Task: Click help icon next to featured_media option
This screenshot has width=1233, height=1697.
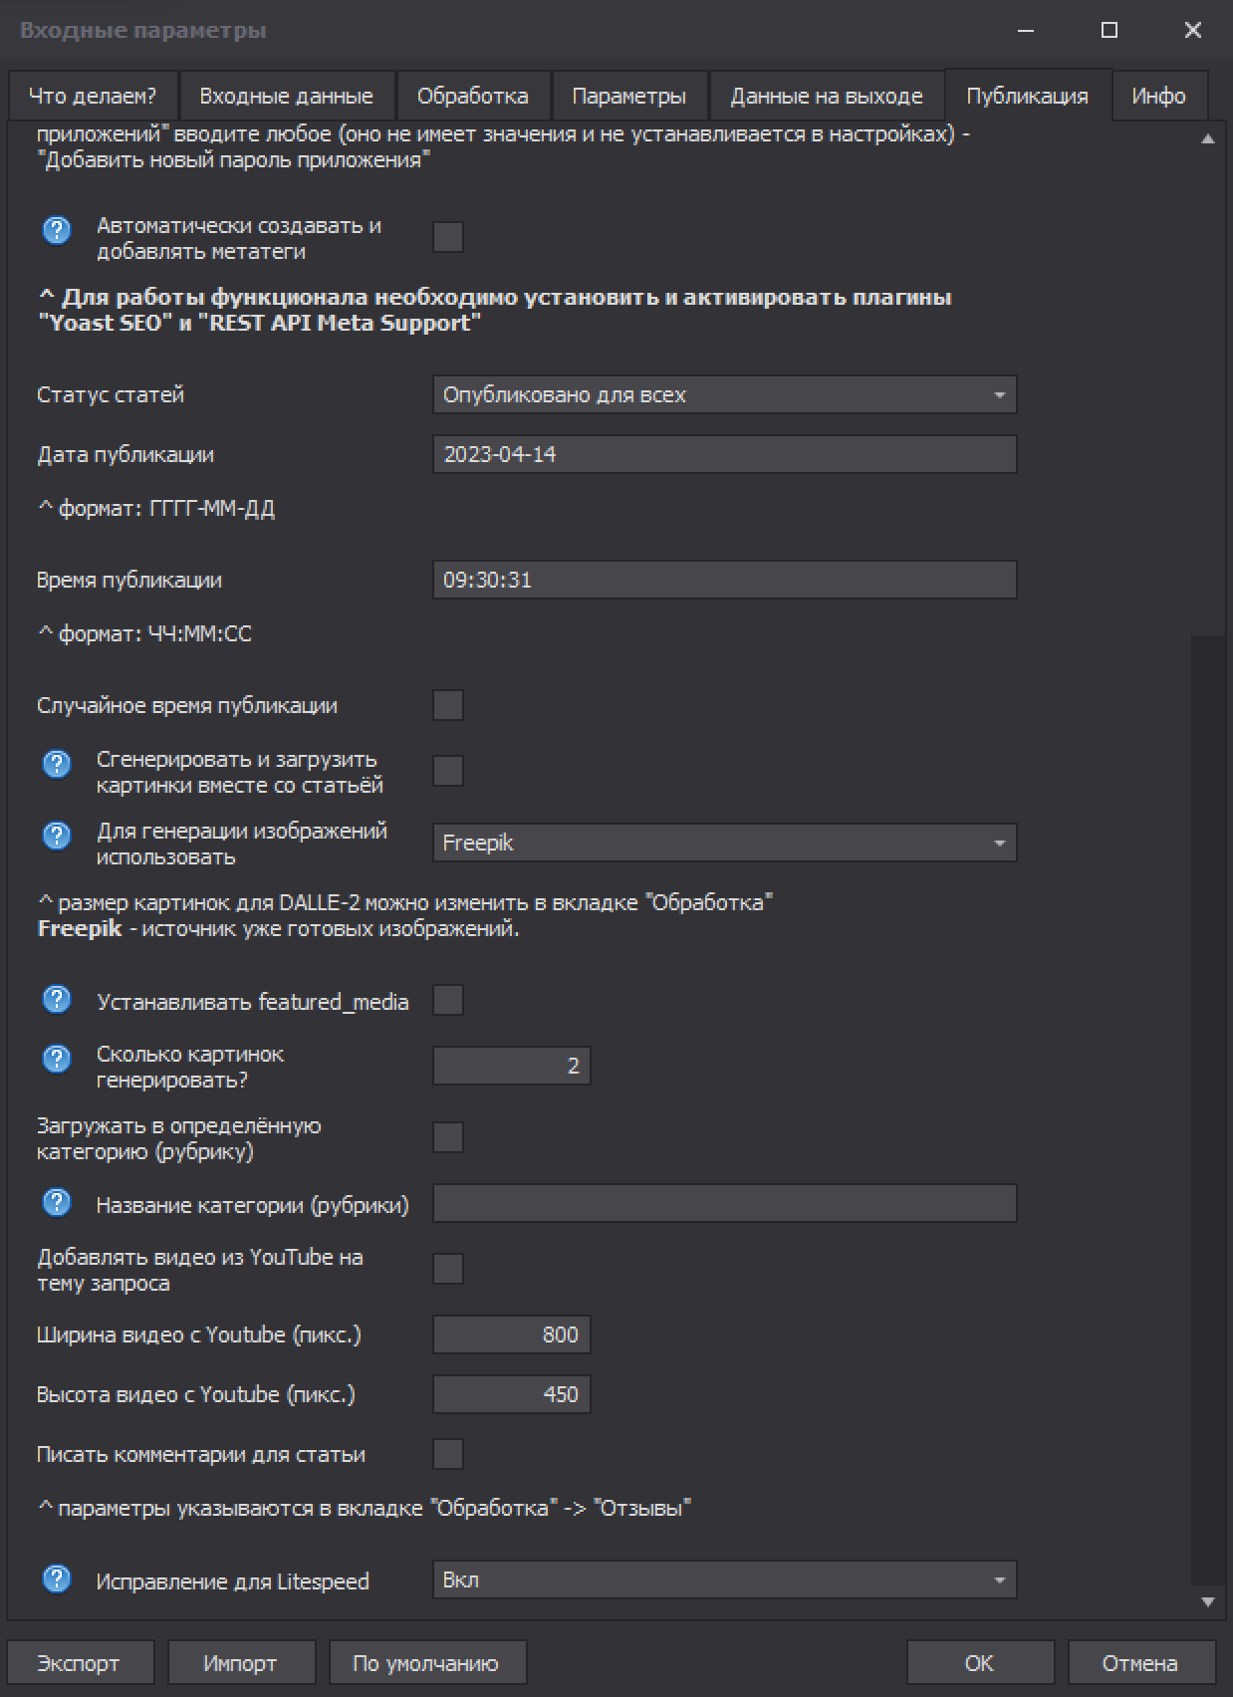Action: coord(57,999)
